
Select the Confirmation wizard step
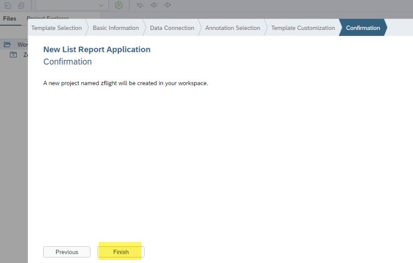[363, 28]
